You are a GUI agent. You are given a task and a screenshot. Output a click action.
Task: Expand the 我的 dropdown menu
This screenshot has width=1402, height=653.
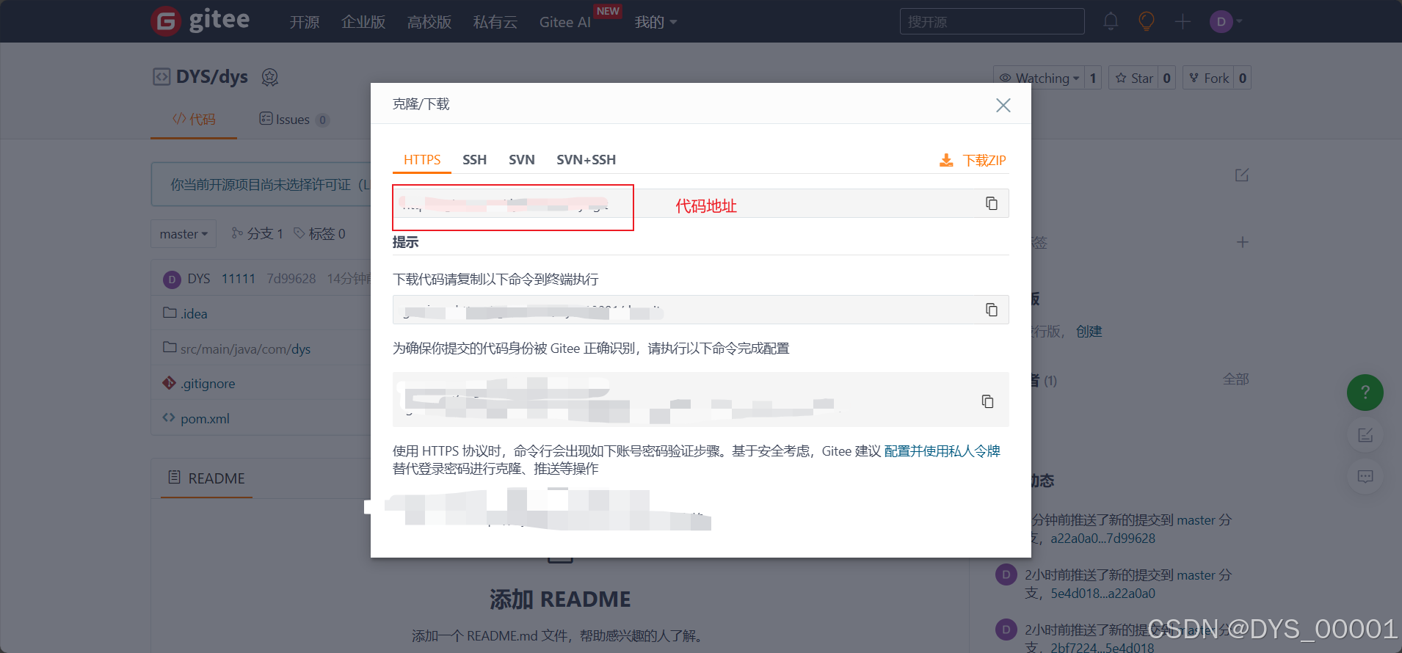[x=655, y=22]
